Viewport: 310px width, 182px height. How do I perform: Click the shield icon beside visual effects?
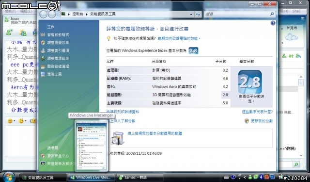(43, 43)
